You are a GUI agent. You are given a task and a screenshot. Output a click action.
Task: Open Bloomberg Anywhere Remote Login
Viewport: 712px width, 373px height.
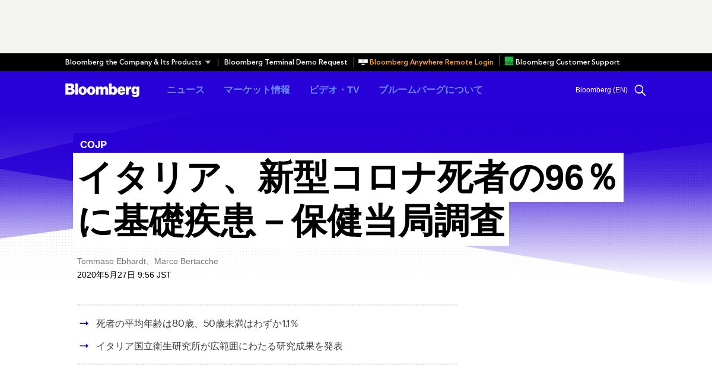tap(431, 62)
